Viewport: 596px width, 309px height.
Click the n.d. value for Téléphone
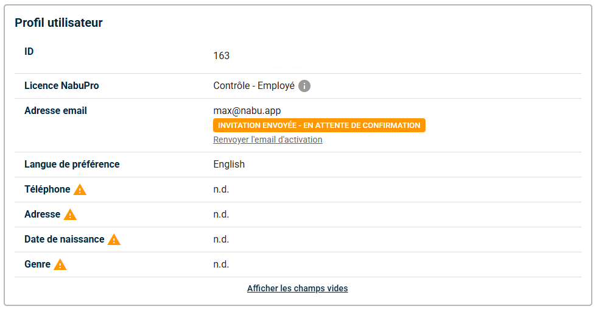coord(221,190)
